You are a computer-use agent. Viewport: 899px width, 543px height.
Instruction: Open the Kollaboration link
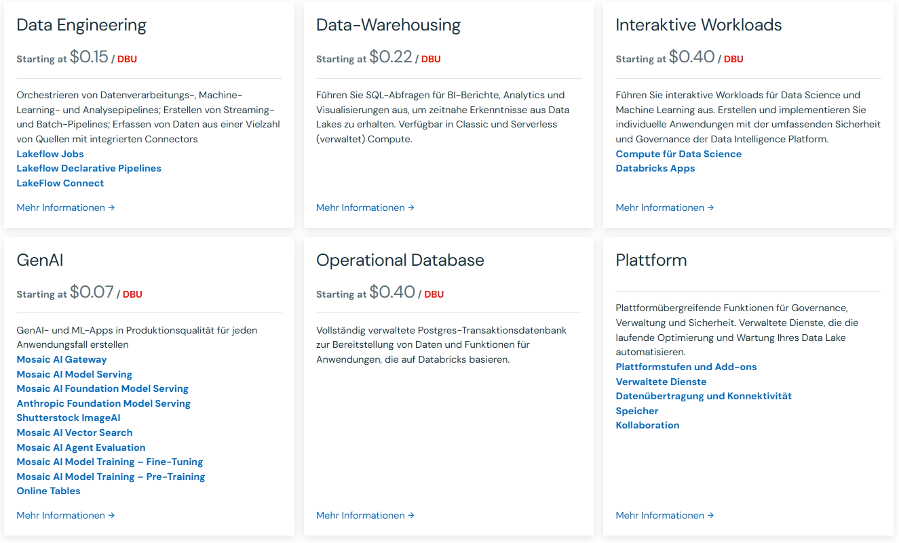(647, 425)
